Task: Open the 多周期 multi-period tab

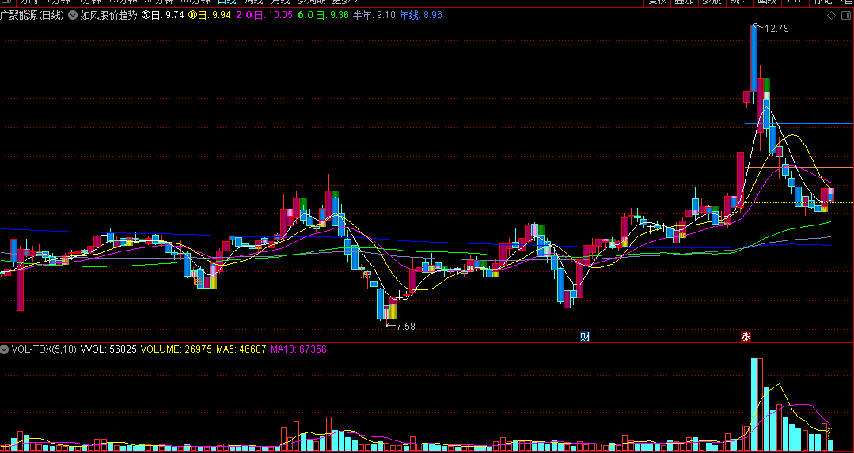Action: tap(311, 2)
